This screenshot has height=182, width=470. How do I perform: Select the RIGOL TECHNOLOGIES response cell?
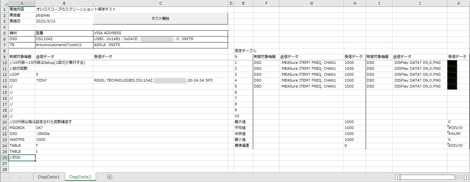(160, 81)
